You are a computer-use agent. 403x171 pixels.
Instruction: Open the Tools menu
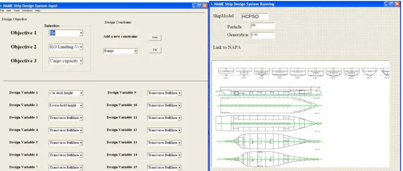click(x=16, y=11)
